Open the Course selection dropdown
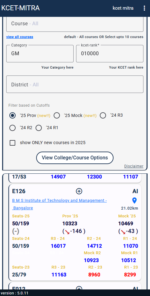 tap(75, 24)
